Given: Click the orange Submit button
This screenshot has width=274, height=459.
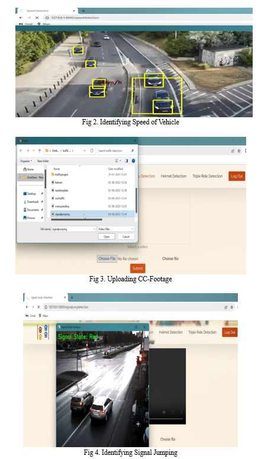Looking at the screenshot, I should [137, 268].
